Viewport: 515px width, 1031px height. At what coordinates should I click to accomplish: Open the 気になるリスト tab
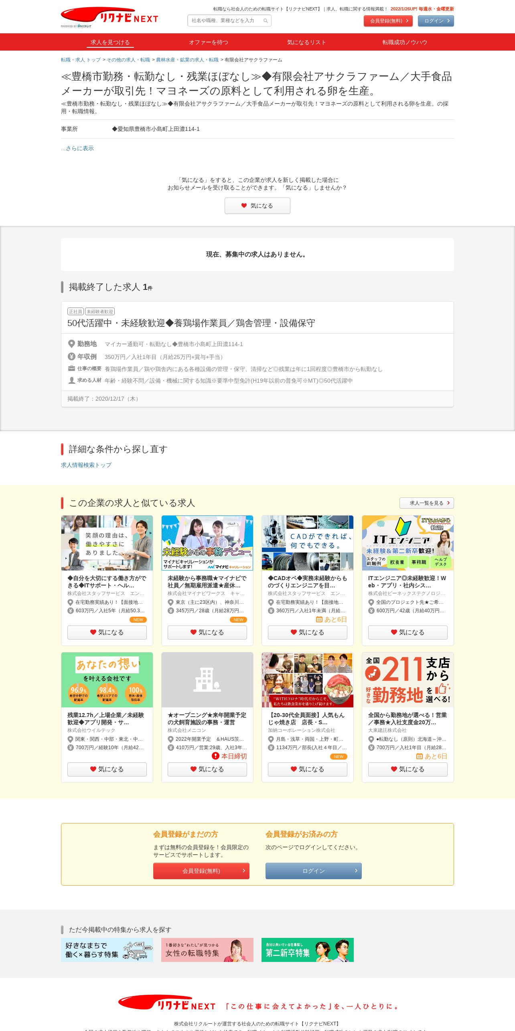point(306,42)
